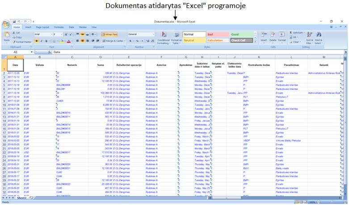Toggle Wrap Text
The image size is (349, 205).
[109, 34]
